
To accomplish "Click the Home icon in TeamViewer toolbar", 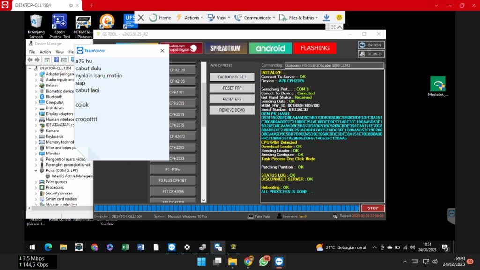I will point(153,17).
